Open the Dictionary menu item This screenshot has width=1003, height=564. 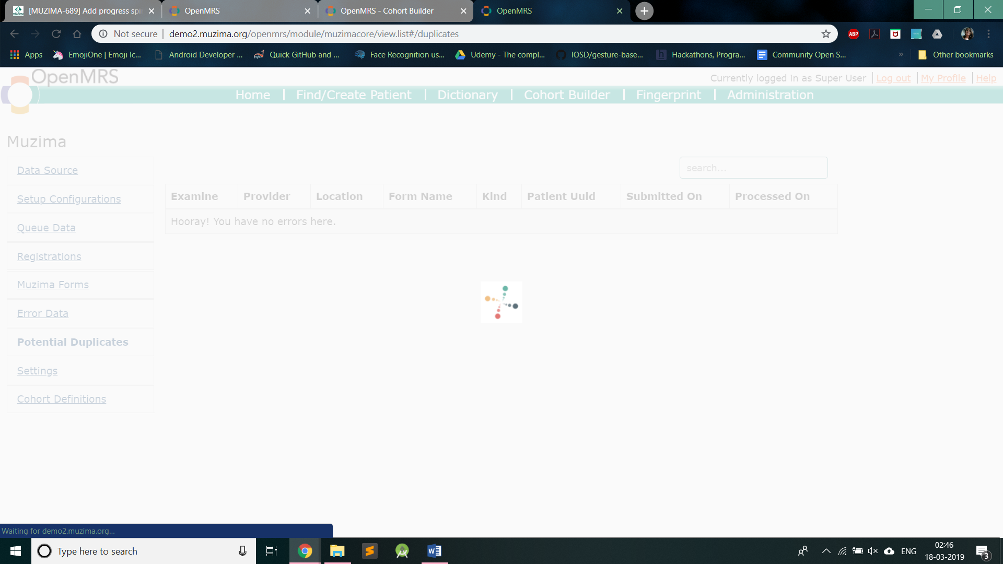(468, 95)
